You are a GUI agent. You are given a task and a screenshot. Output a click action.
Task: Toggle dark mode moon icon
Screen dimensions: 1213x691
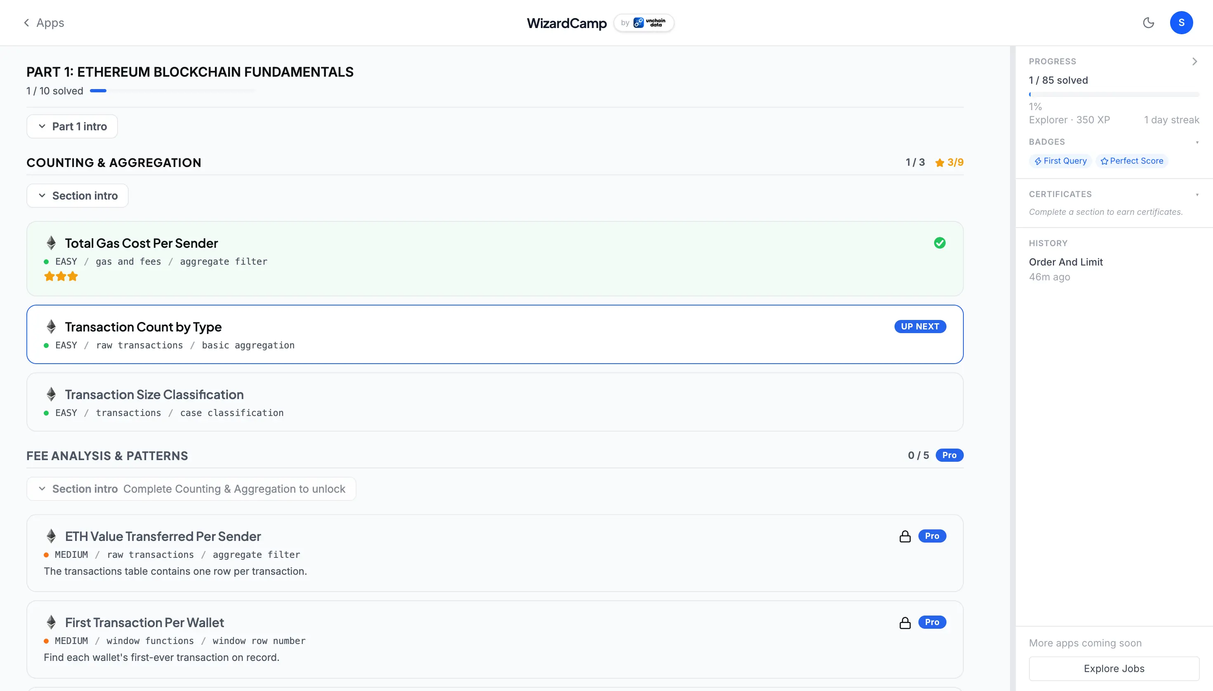tap(1148, 23)
